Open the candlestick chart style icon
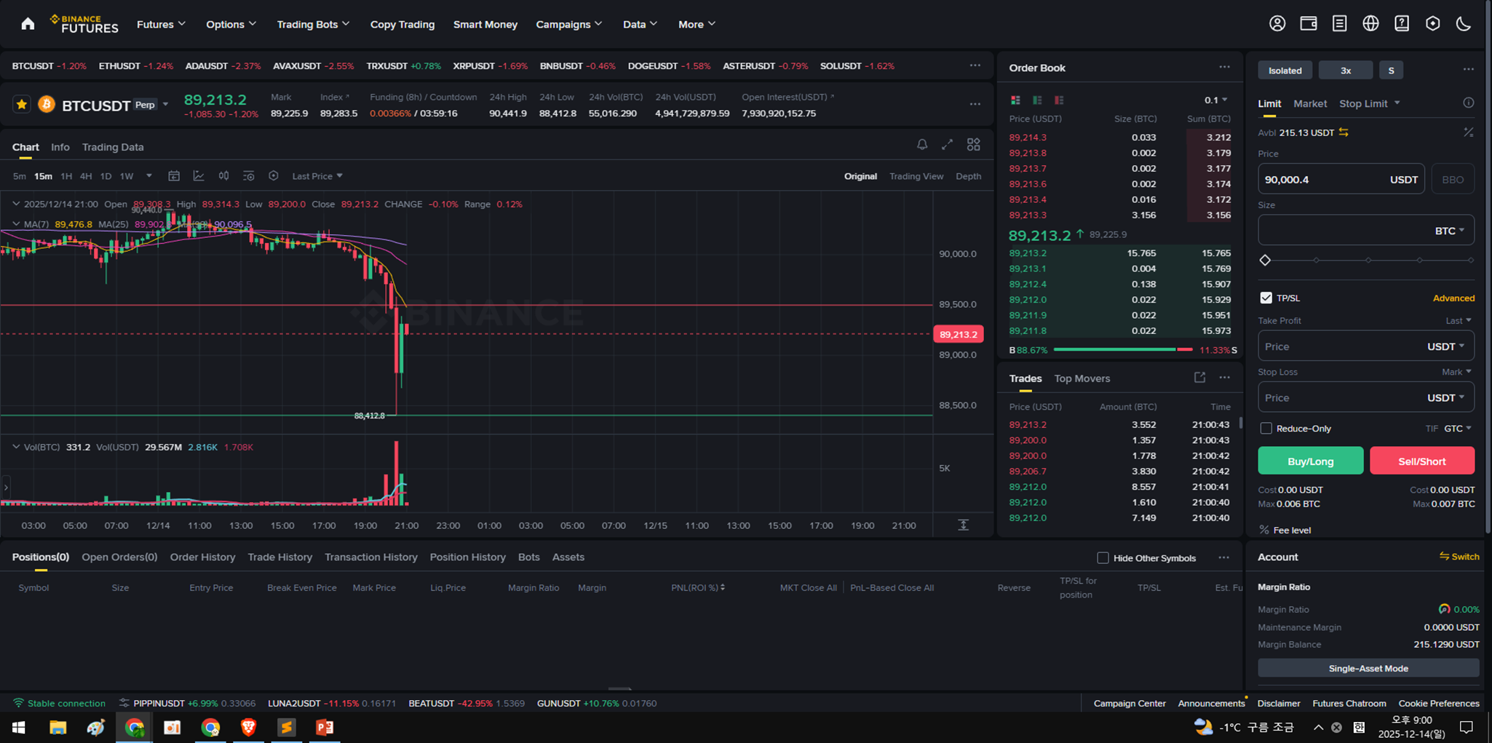Image resolution: width=1492 pixels, height=743 pixels. coord(223,176)
